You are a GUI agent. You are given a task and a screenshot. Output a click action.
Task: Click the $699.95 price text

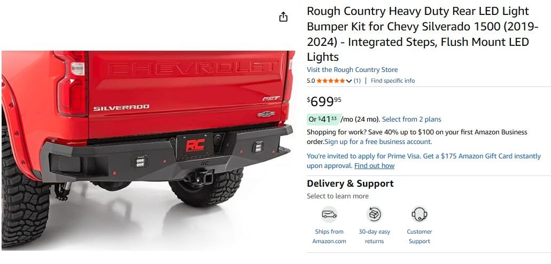tap(324, 101)
